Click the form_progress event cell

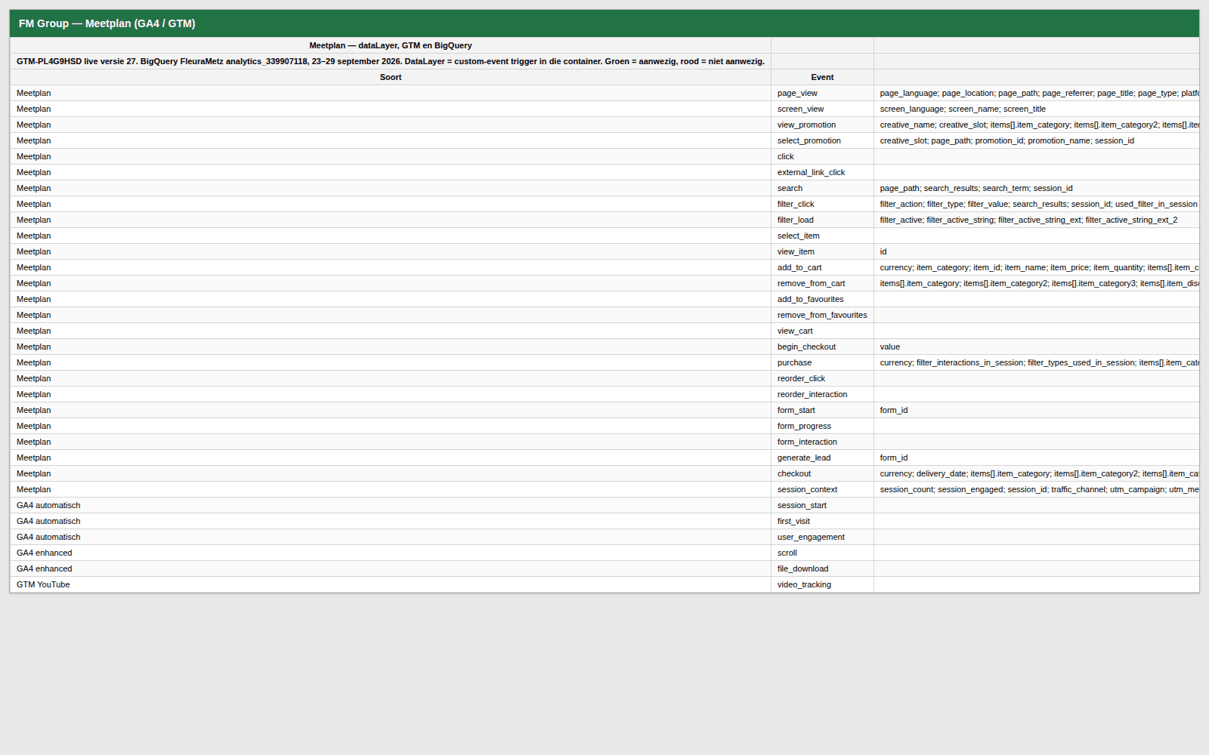pos(822,426)
